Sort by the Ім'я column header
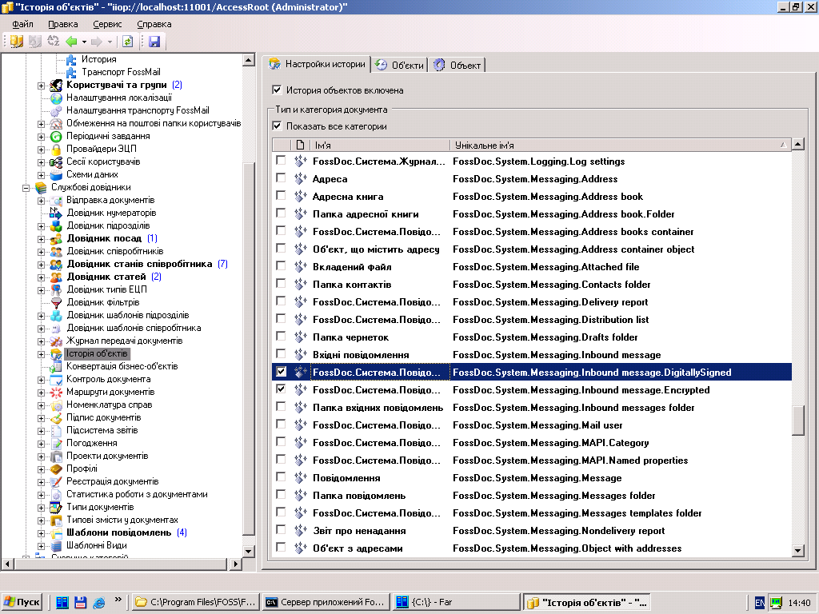This screenshot has width=819, height=614. tap(380, 146)
